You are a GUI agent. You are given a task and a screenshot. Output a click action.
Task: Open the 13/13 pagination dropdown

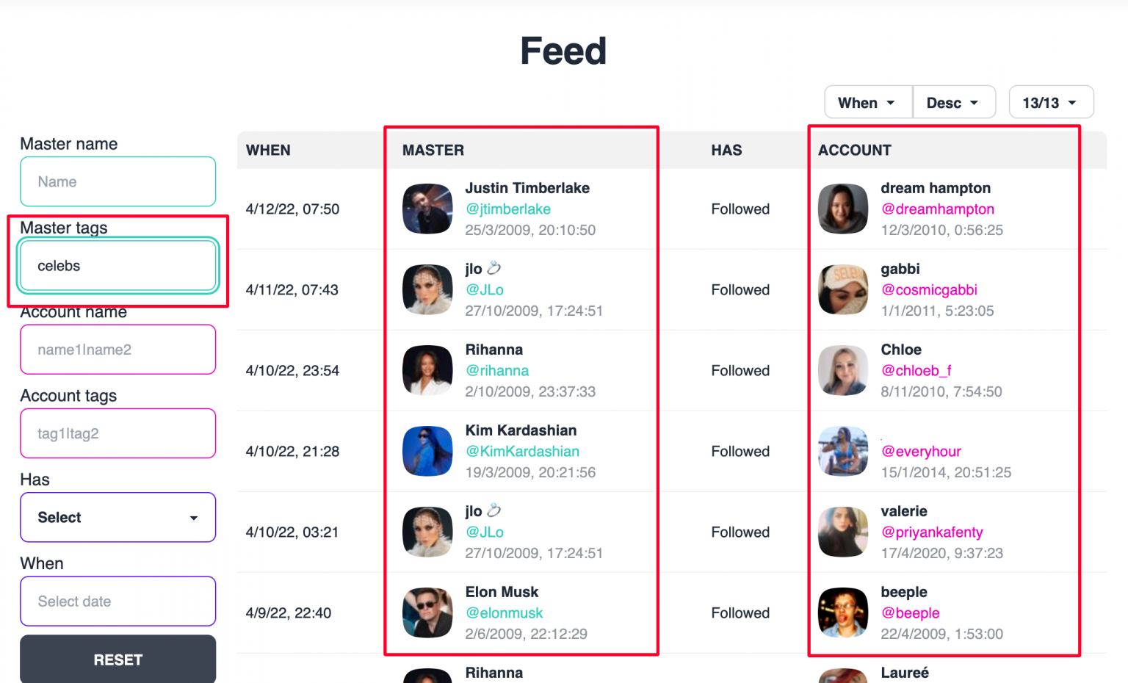tap(1051, 102)
